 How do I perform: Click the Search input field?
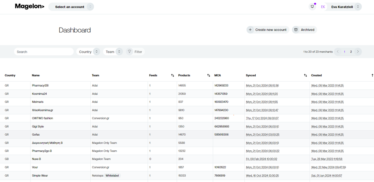[44, 52]
